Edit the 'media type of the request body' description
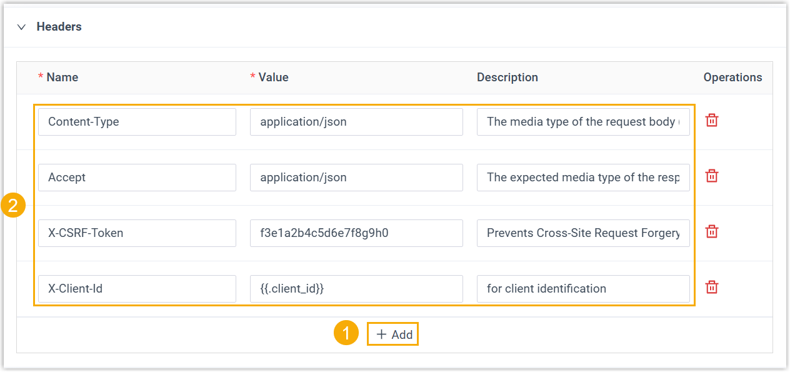This screenshot has width=790, height=372. coord(582,122)
